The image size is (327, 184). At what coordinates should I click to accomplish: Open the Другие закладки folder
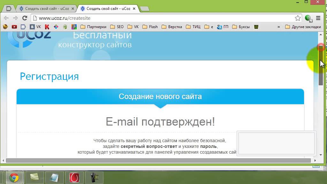[x=303, y=27]
